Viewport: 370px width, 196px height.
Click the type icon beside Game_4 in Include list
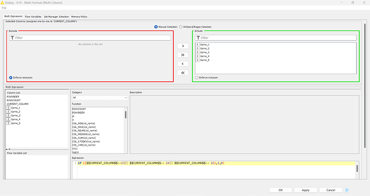(x=197, y=56)
